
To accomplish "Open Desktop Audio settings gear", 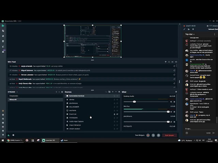I will pyautogui.click(x=174, y=102).
